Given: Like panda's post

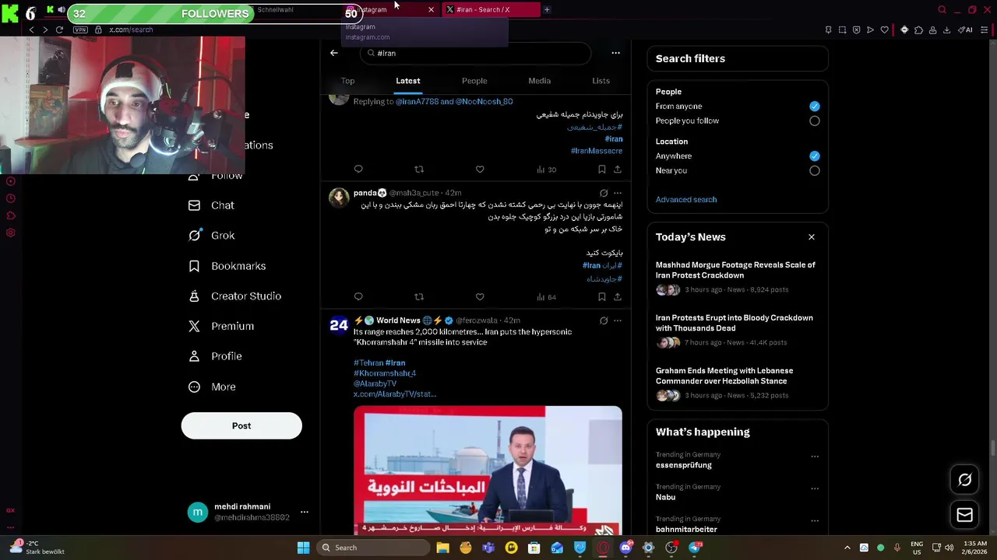Looking at the screenshot, I should 480,296.
